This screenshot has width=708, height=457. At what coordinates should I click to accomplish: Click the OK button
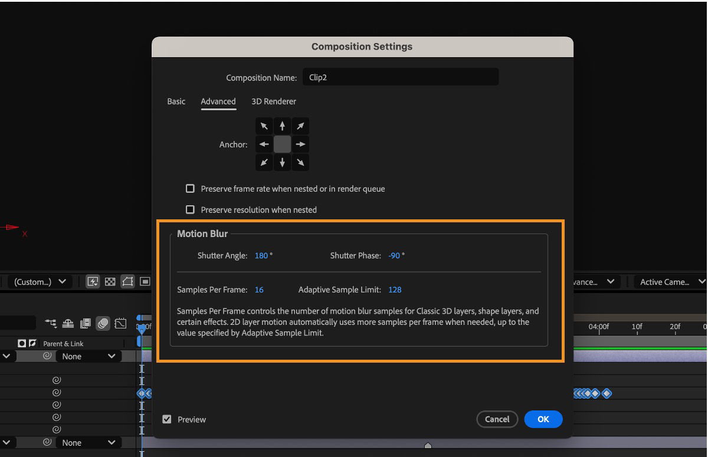(543, 419)
